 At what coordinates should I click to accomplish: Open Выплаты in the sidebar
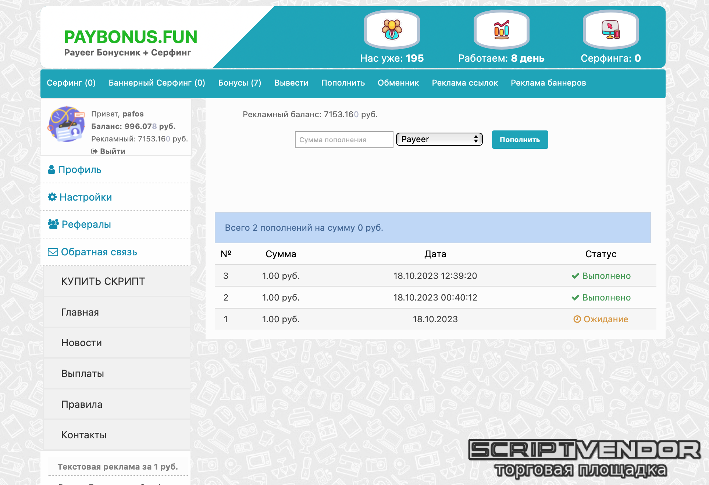coord(117,373)
